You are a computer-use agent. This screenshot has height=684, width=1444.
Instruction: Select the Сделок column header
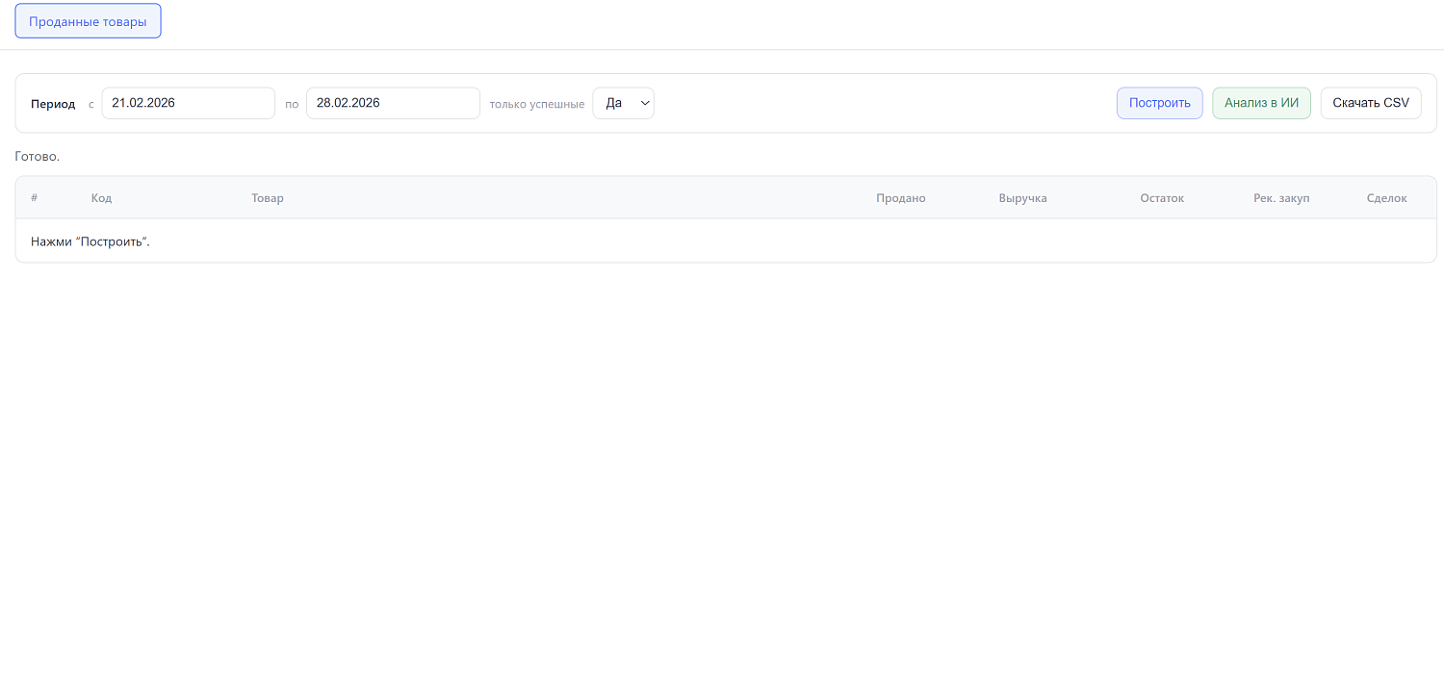pos(1386,198)
